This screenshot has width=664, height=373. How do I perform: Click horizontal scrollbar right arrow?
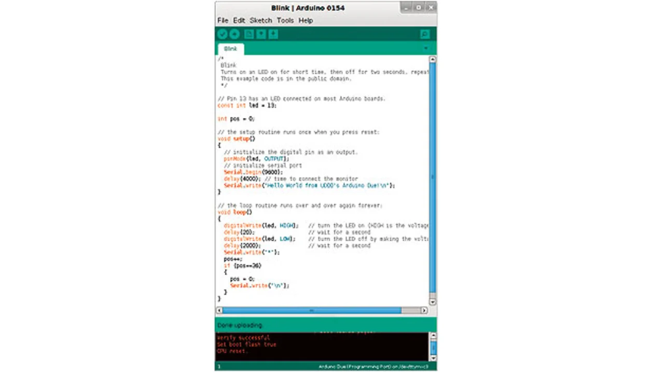pos(424,310)
